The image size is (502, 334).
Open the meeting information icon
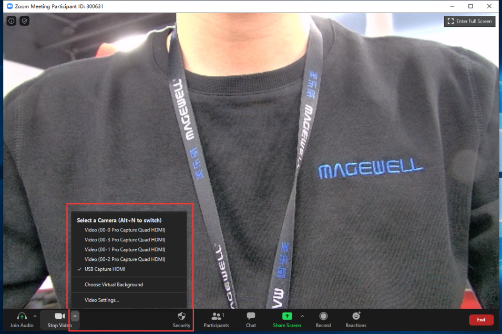12,21
